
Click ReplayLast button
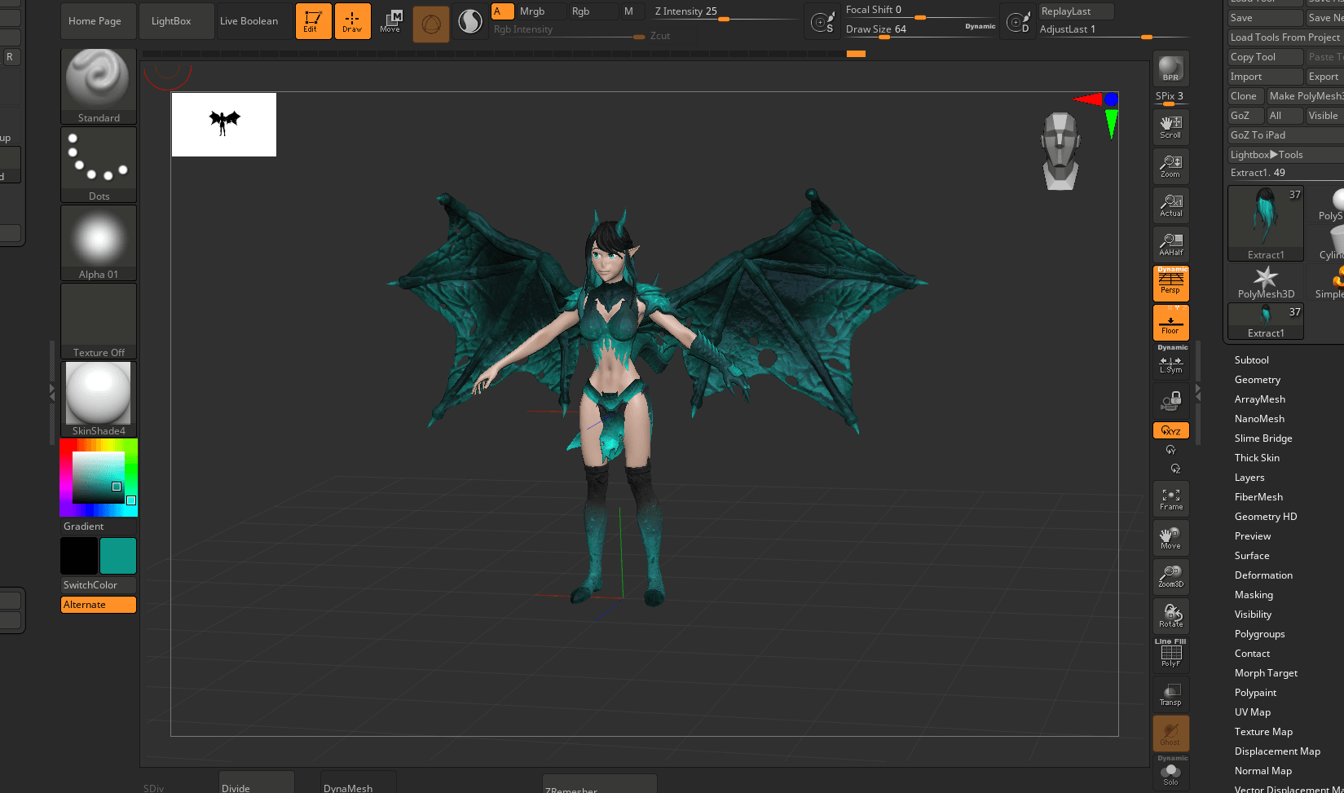[x=1076, y=11]
